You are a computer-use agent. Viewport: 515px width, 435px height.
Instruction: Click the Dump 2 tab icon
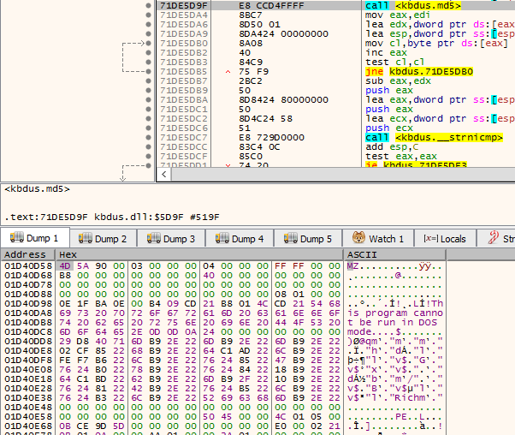coord(85,238)
